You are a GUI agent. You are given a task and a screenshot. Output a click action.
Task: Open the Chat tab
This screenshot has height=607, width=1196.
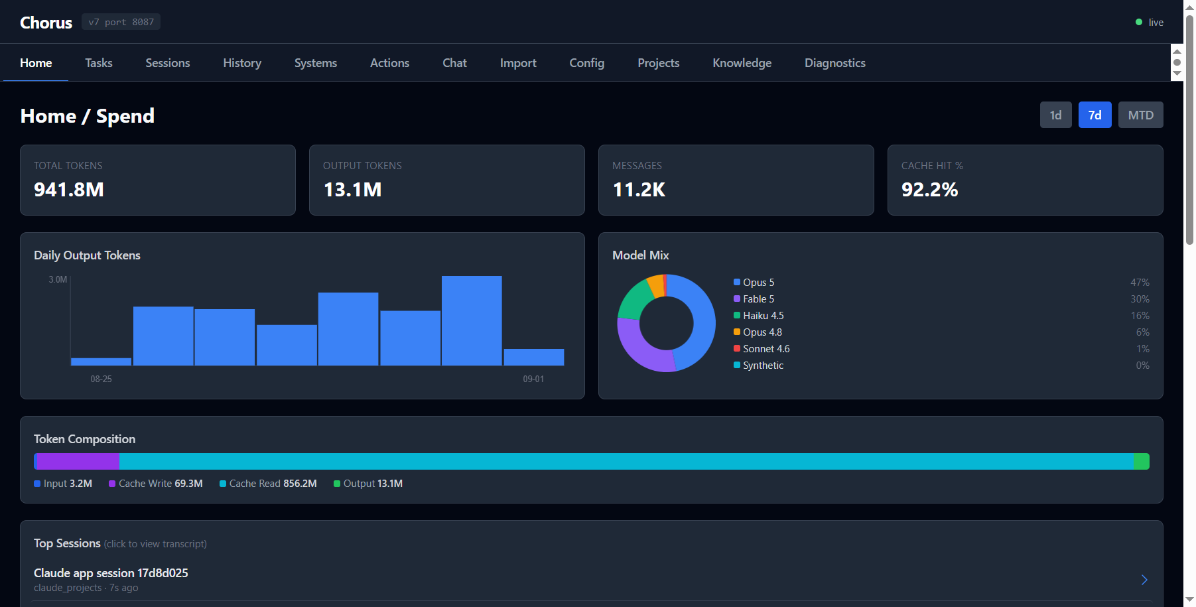455,63
